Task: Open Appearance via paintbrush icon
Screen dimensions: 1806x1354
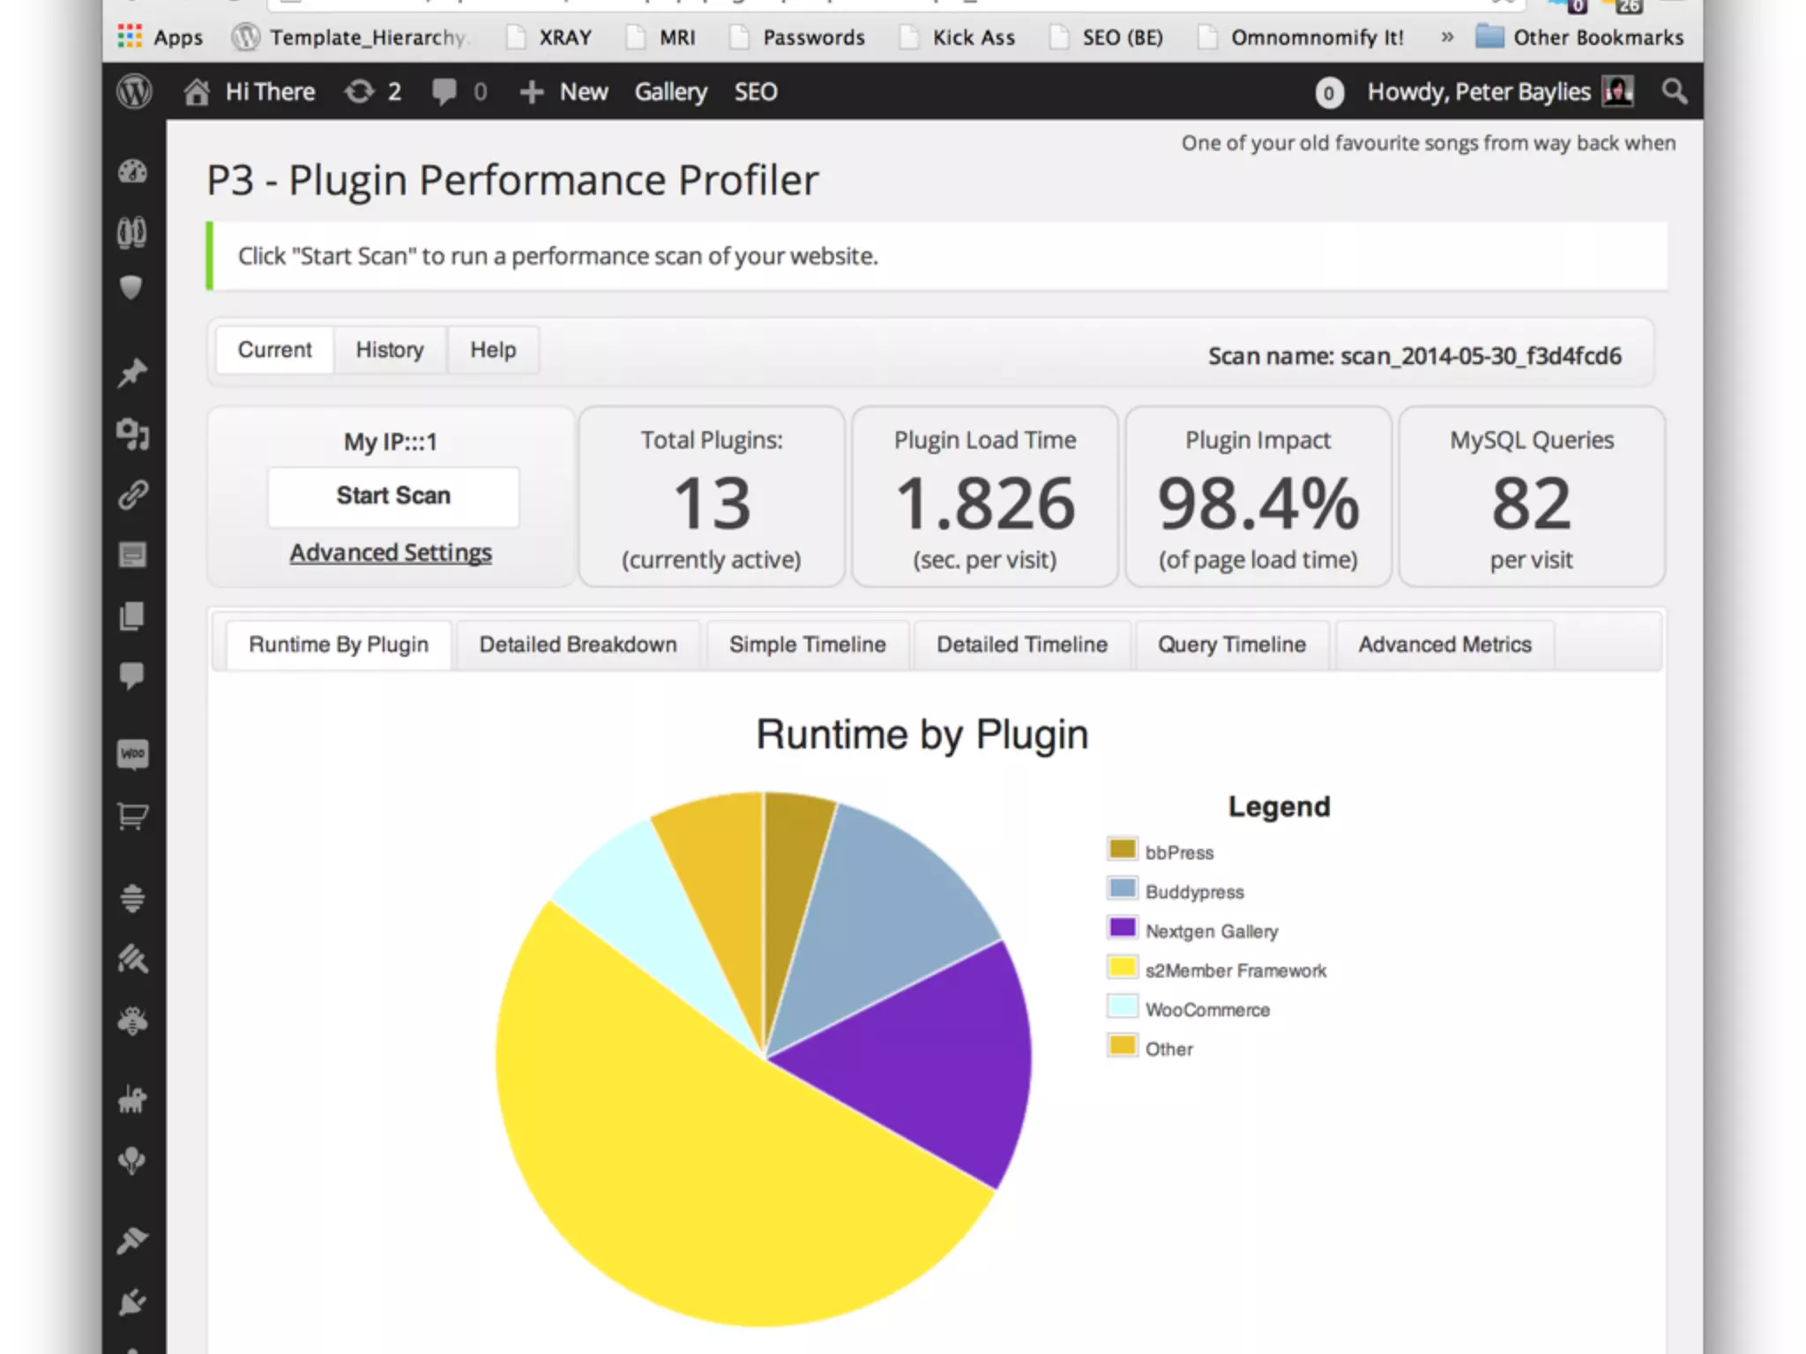Action: click(x=132, y=1239)
